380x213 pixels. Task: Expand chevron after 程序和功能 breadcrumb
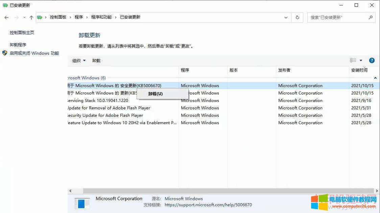point(116,18)
